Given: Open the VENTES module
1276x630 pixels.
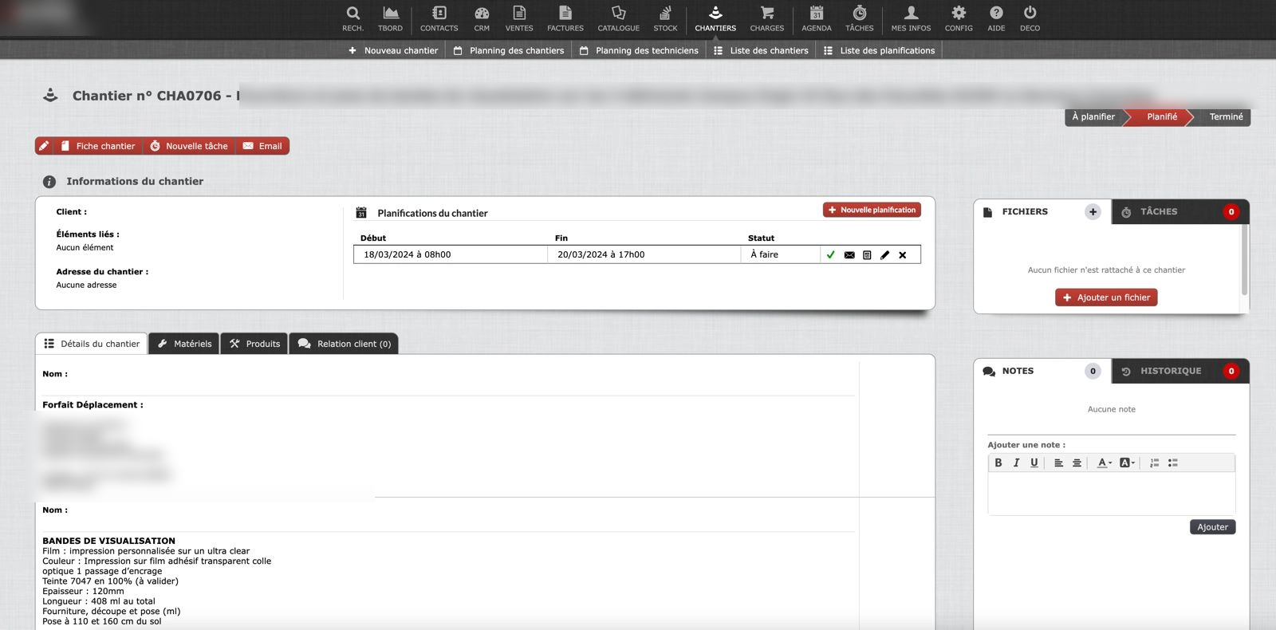Looking at the screenshot, I should (519, 19).
